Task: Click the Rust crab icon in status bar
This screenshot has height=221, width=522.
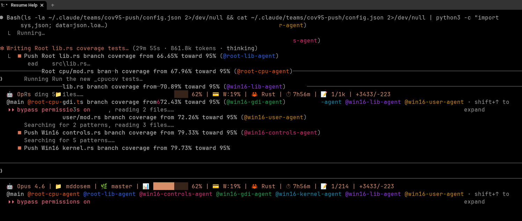Action: tap(254, 186)
